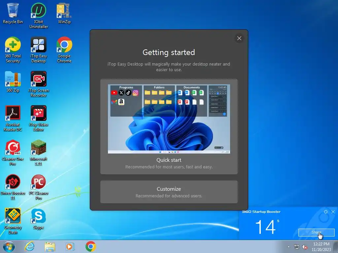Launch Chrome from the taskbar
The width and height of the screenshot is (338, 253).
[x=90, y=246]
